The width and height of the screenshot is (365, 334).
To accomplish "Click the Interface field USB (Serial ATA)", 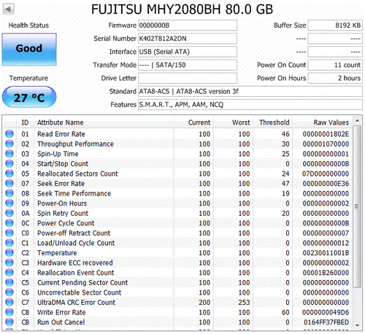I will click(x=188, y=52).
